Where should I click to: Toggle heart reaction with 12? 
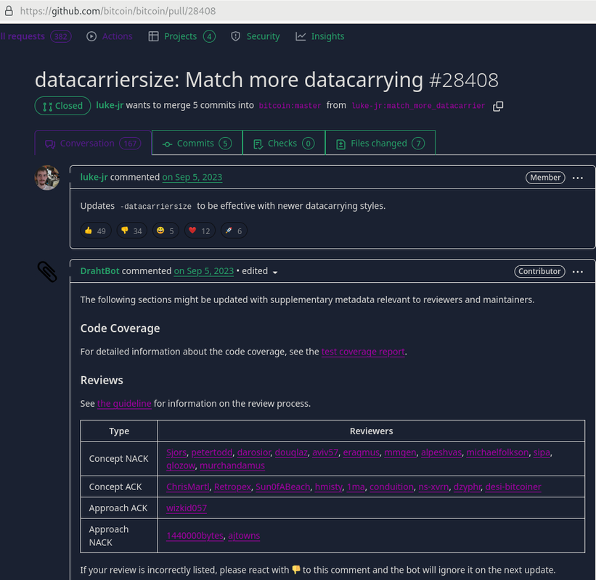[200, 231]
